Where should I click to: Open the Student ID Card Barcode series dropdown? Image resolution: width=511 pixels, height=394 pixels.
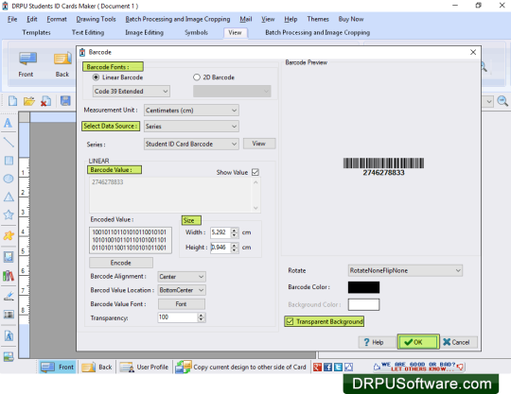tap(191, 144)
